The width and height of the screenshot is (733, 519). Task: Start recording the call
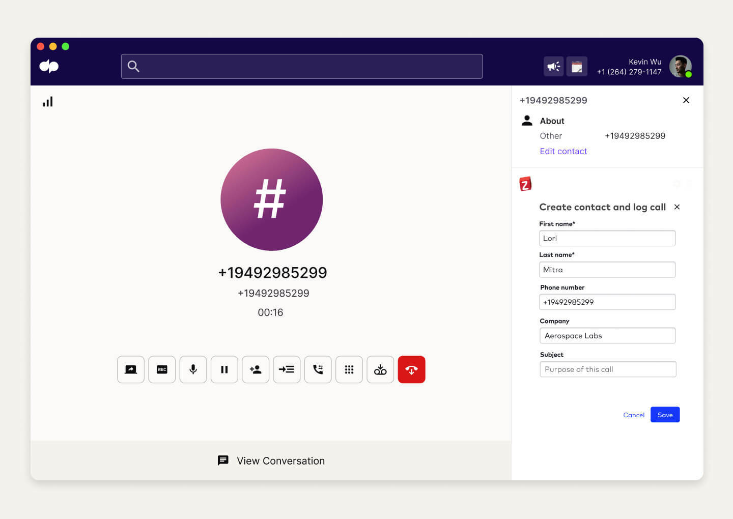coord(162,369)
